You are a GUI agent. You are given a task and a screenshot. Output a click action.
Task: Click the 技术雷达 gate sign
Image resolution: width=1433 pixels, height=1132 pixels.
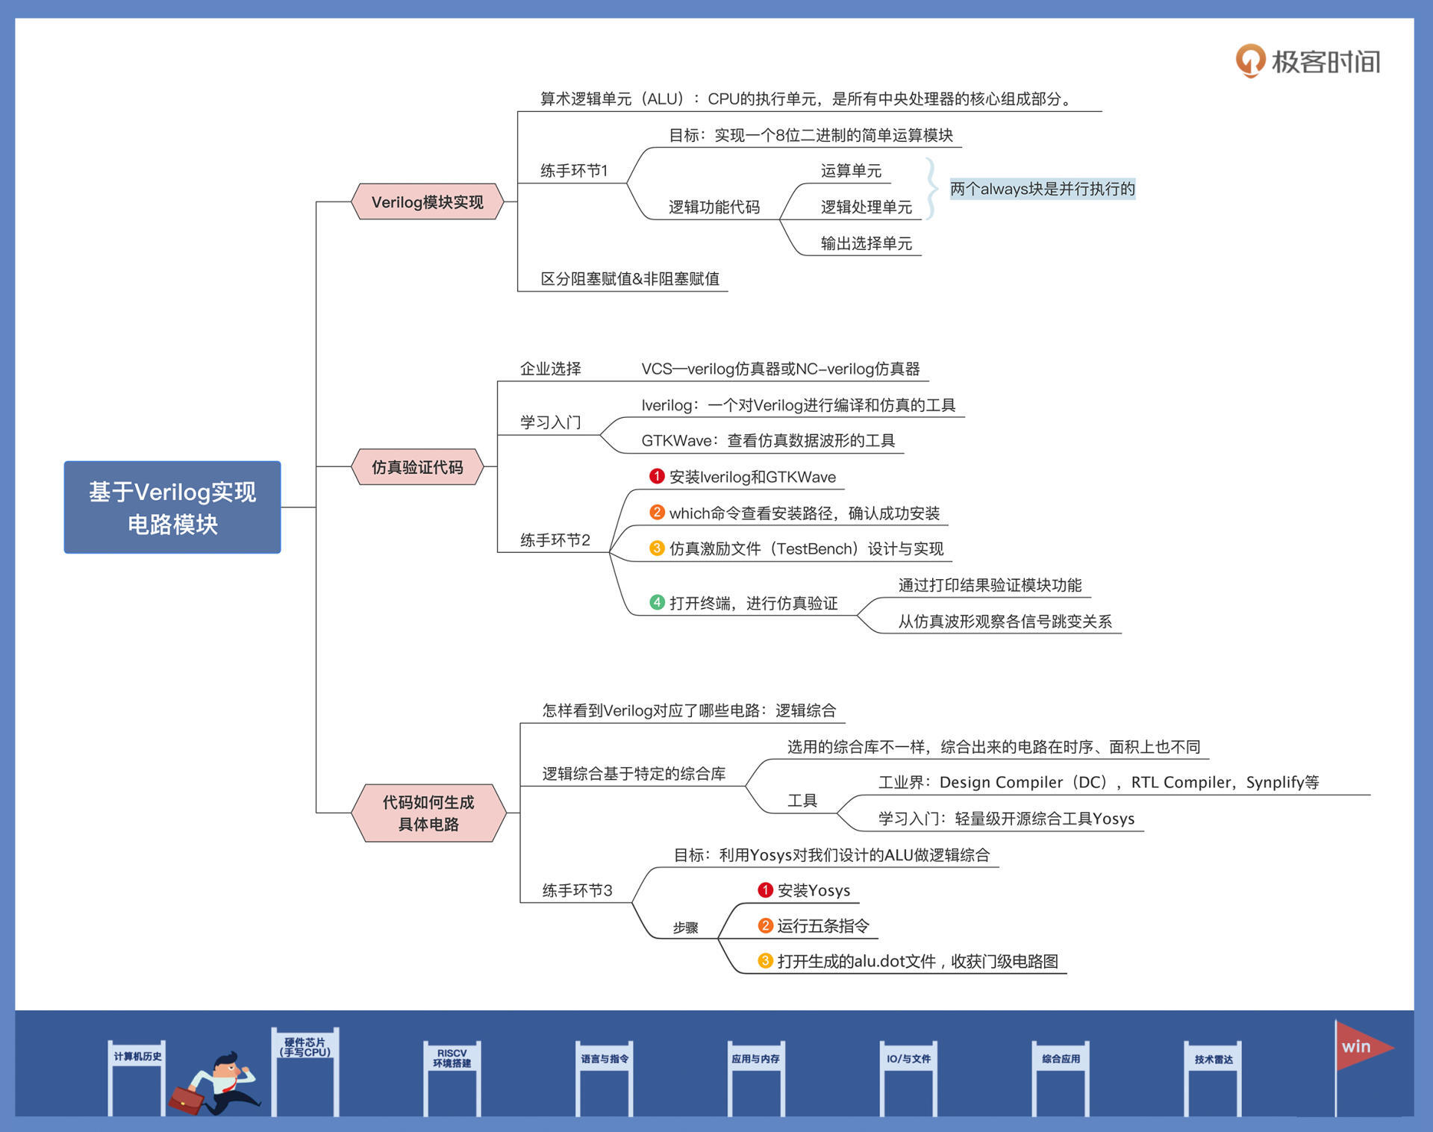click(1213, 1059)
